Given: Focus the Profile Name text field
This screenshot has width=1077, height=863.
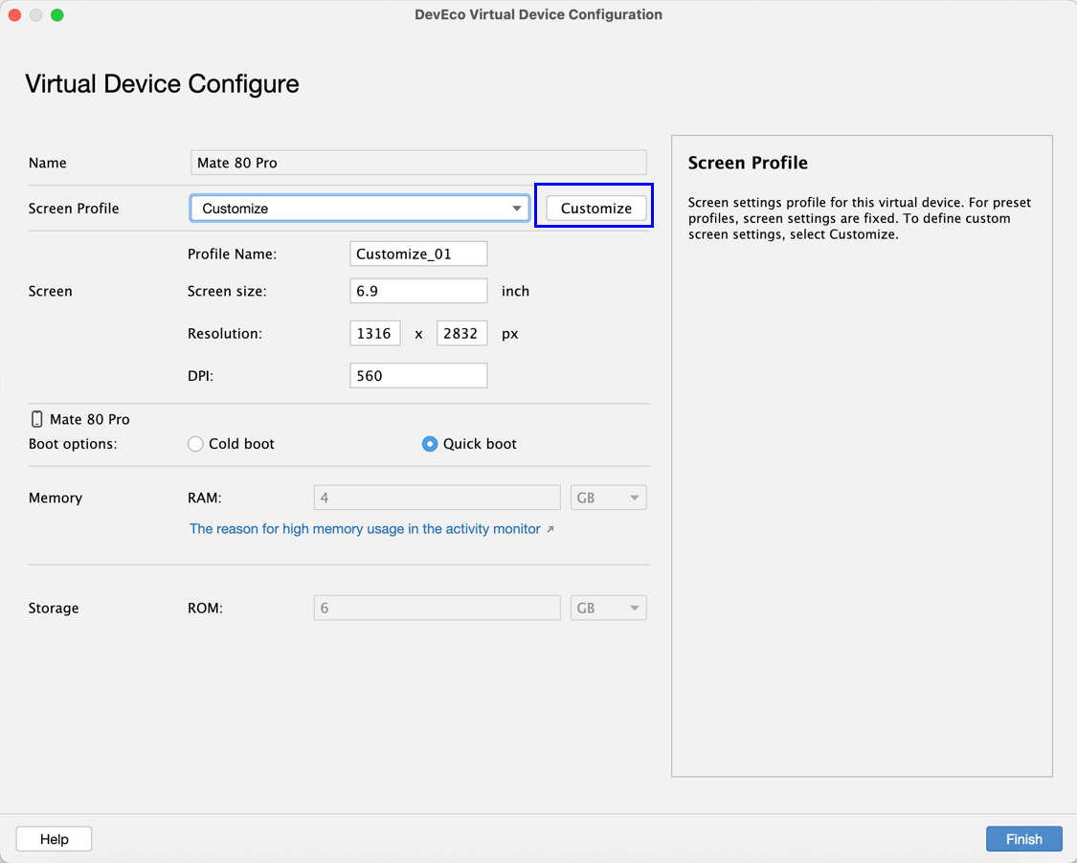Looking at the screenshot, I should tap(418, 254).
